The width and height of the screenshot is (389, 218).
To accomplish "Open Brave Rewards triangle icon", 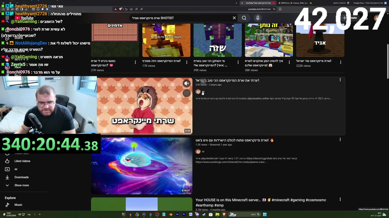I will point(115,9).
